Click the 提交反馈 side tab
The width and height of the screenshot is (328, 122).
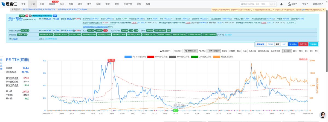click(1, 64)
